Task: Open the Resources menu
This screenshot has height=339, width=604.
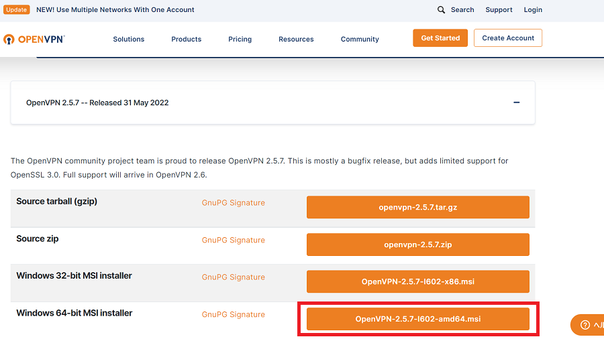Action: 296,39
